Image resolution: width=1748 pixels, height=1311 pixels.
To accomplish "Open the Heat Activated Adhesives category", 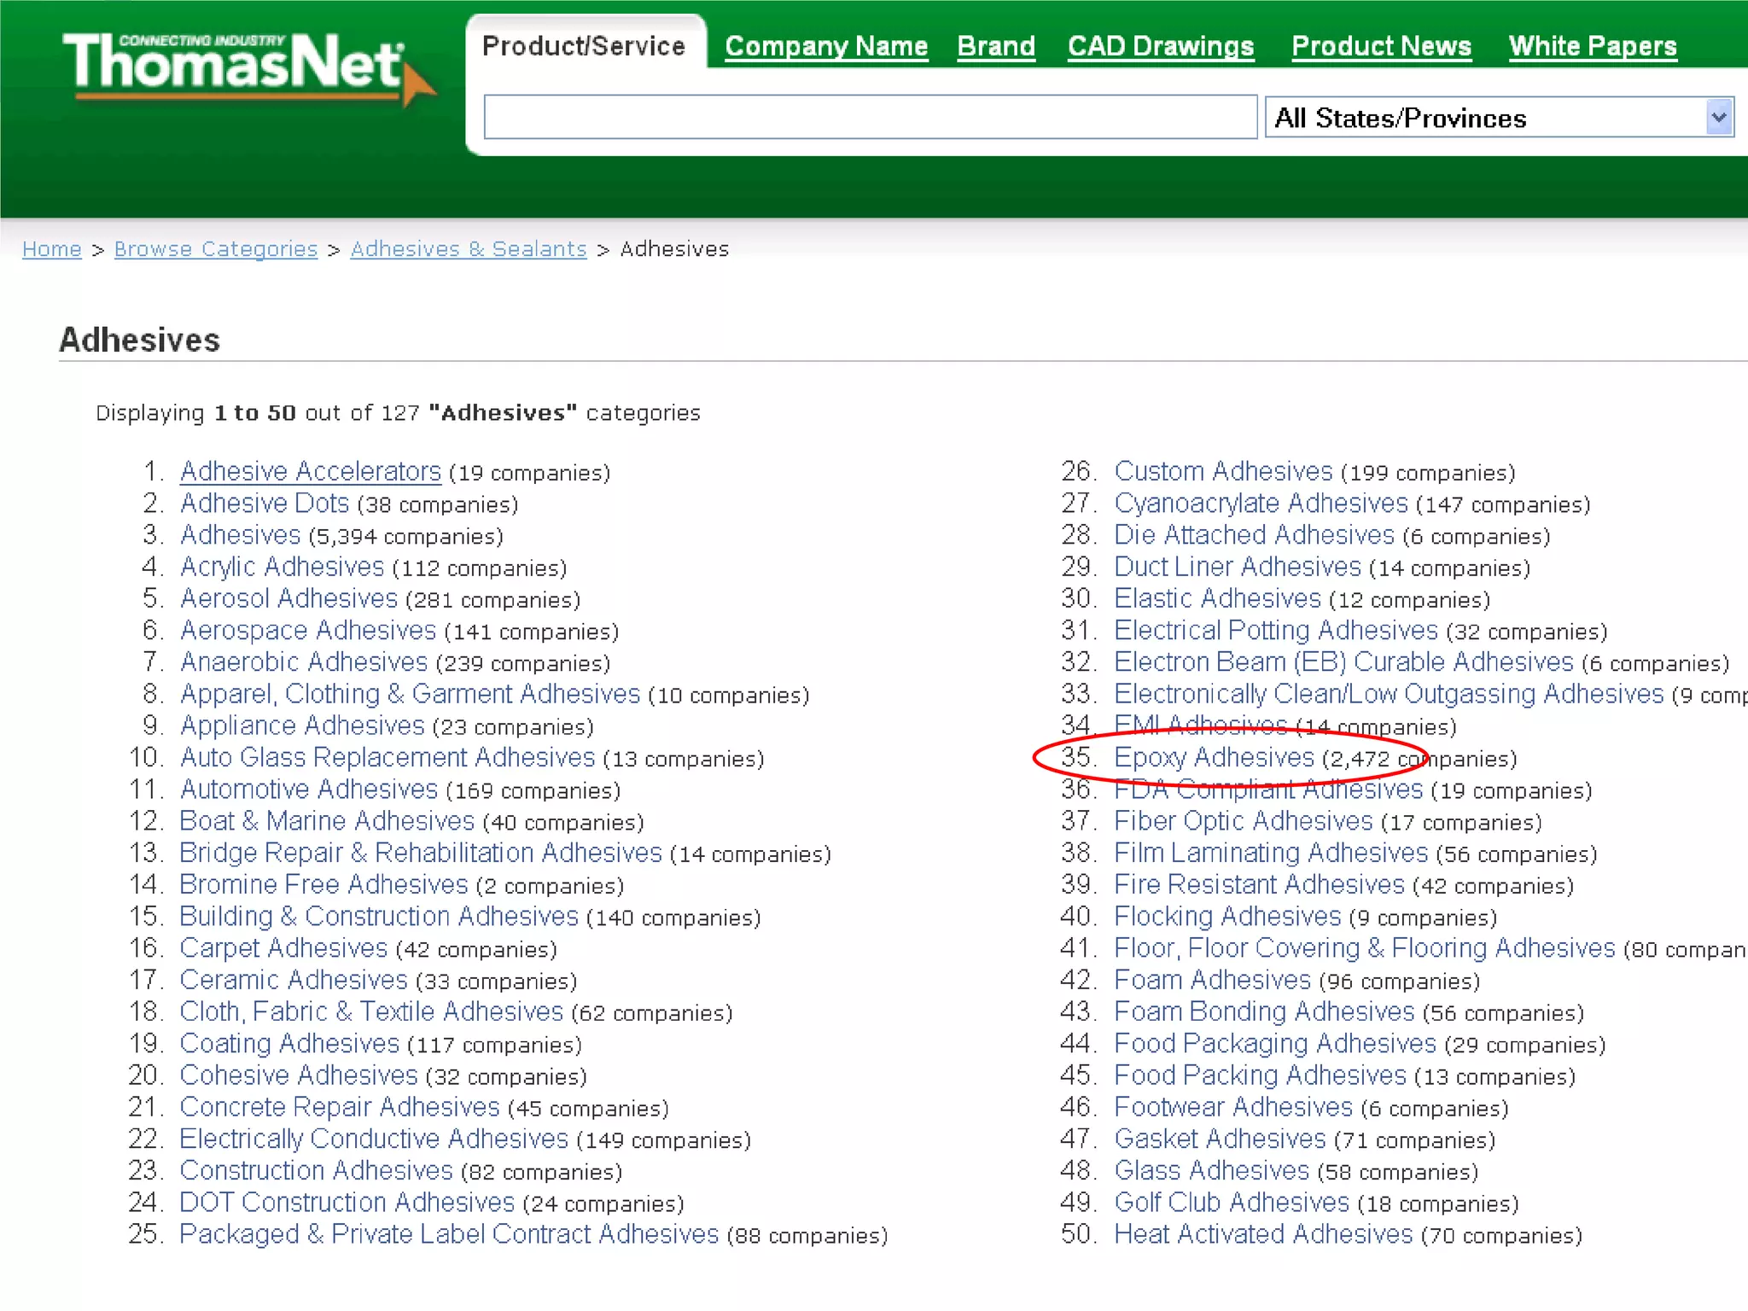I will pos(1262,1233).
